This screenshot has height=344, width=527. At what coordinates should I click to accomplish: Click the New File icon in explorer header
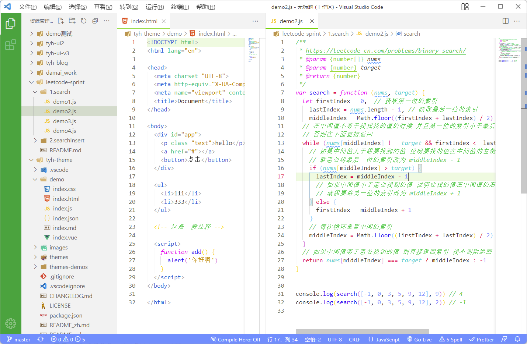(61, 21)
